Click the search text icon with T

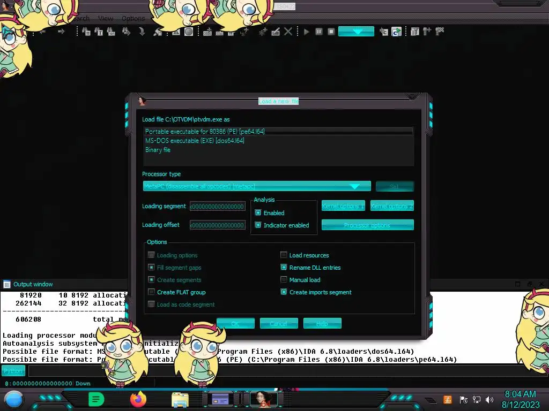[x=99, y=32]
